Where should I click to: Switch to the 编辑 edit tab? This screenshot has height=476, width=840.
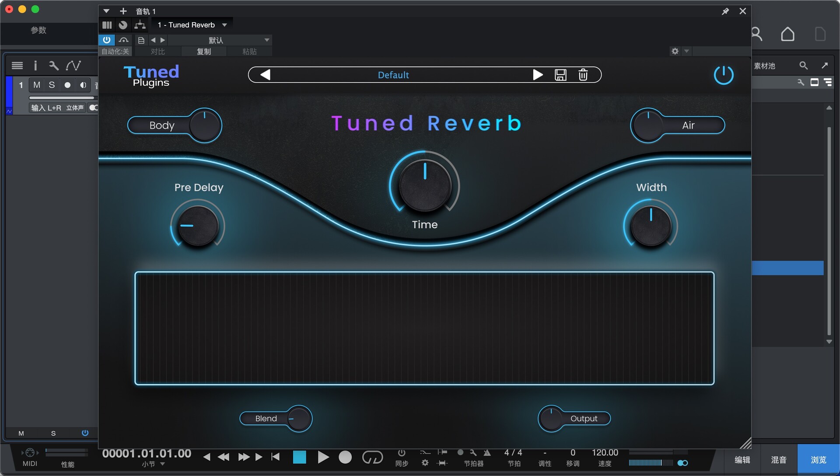pyautogui.click(x=742, y=460)
